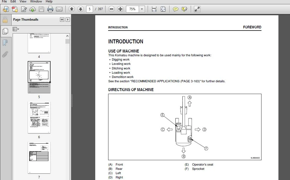The height and width of the screenshot is (180, 290).
Task: Collapse thumbnails panel with double-arrow button
Action: pyautogui.click(x=62, y=20)
